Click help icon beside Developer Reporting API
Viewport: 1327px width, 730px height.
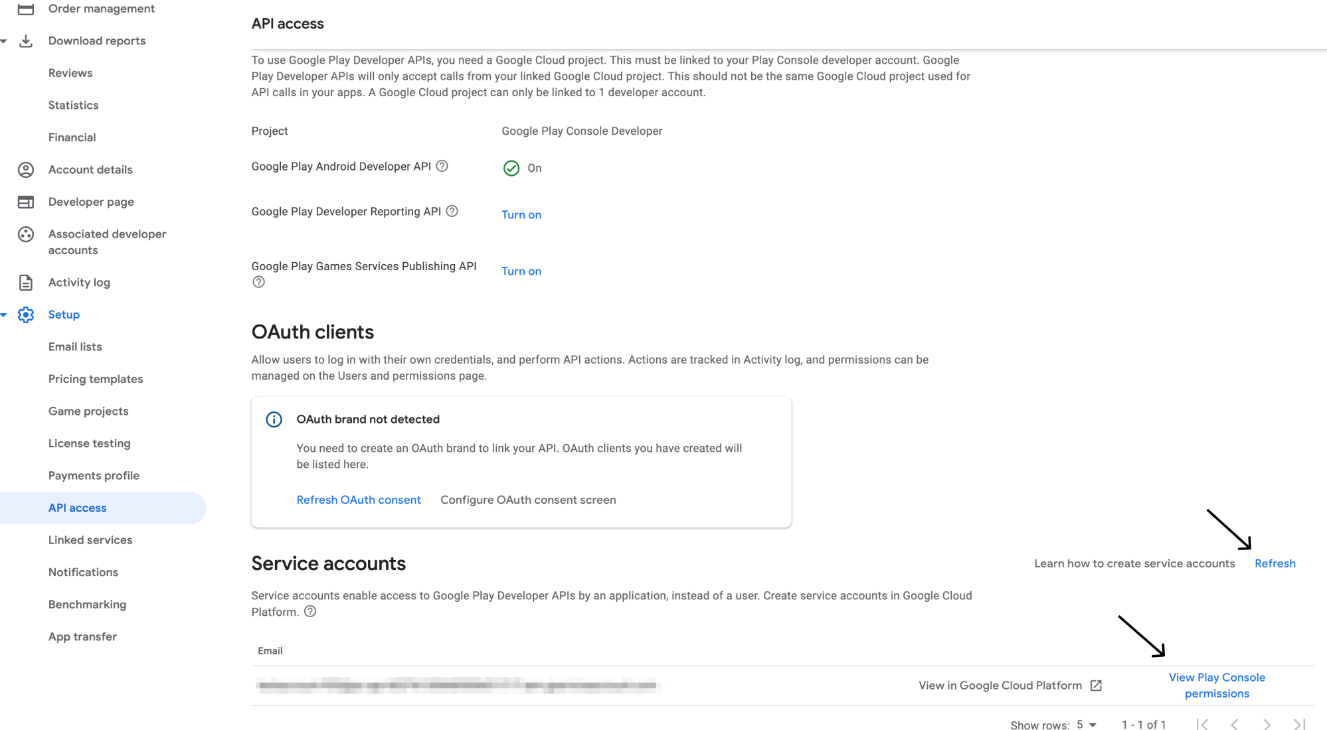tap(452, 211)
